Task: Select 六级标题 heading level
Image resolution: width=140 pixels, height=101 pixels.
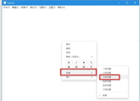Action: [113, 90]
